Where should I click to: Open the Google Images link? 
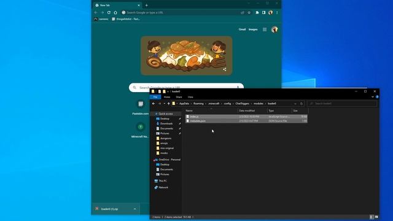253,29
